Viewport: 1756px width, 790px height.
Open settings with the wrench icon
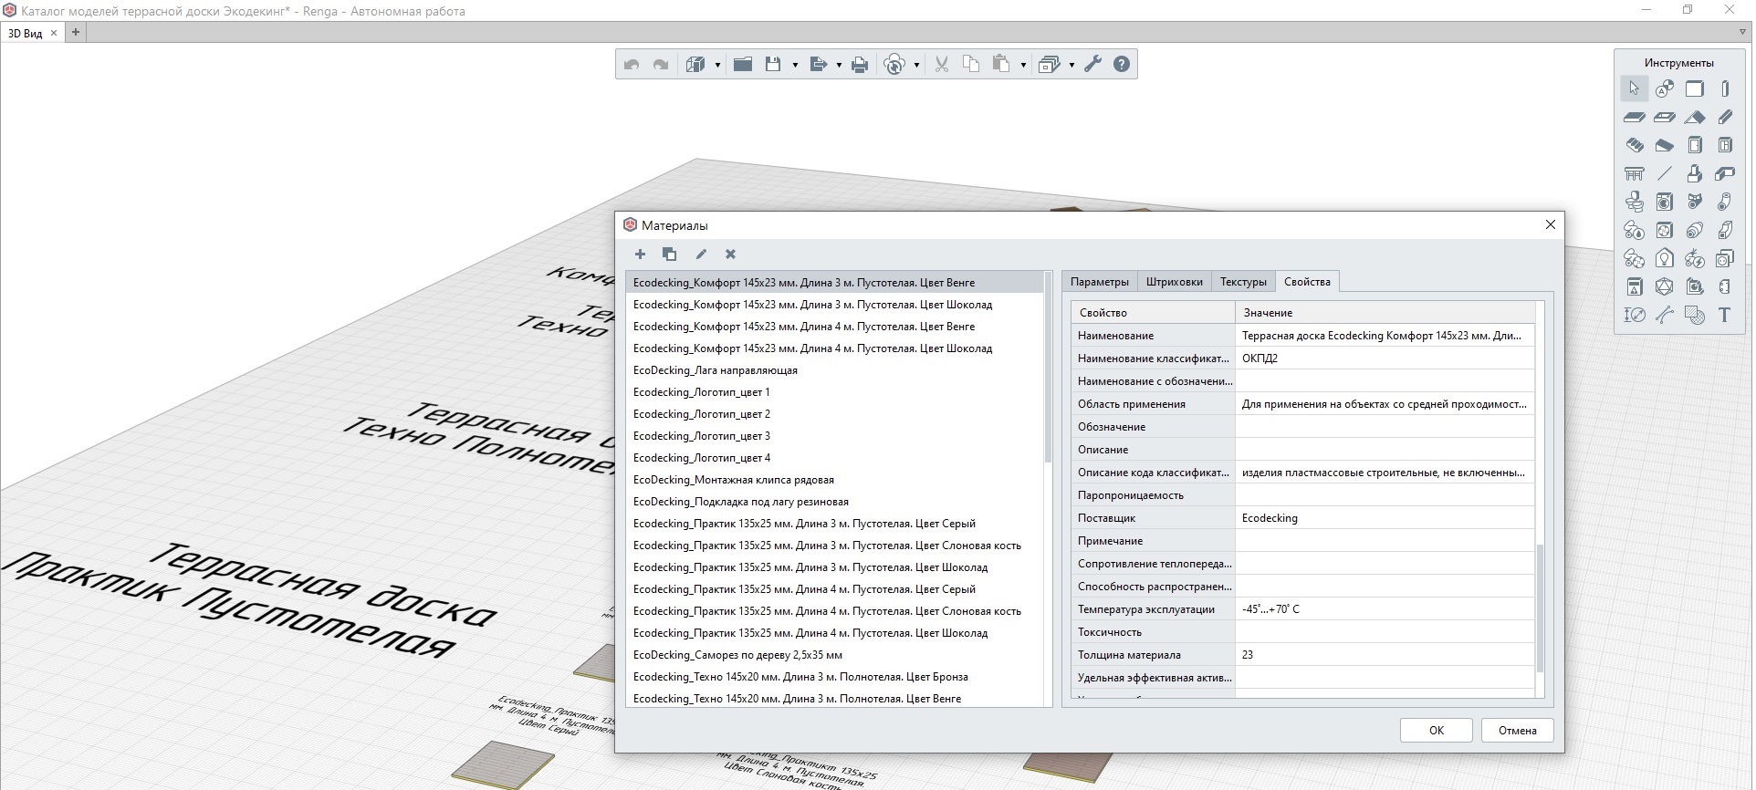point(1092,64)
